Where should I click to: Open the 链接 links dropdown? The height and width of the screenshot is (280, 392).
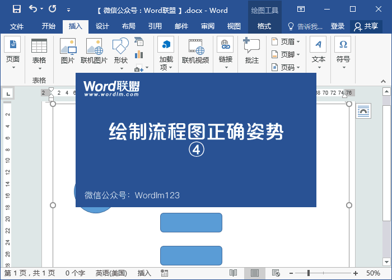click(226, 53)
